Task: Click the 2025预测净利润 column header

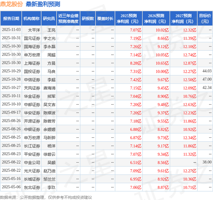Action: (129, 19)
